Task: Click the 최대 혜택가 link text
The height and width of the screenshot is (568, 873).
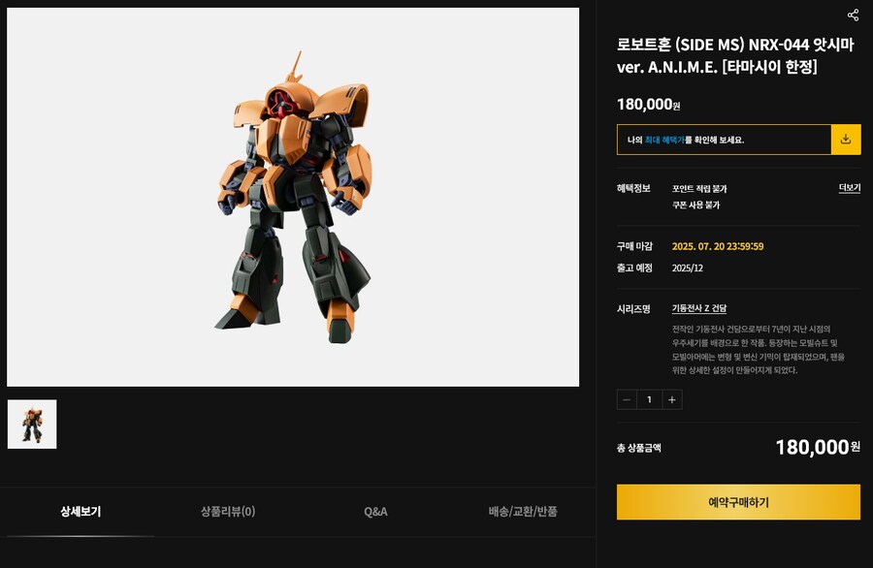Action: (x=664, y=140)
